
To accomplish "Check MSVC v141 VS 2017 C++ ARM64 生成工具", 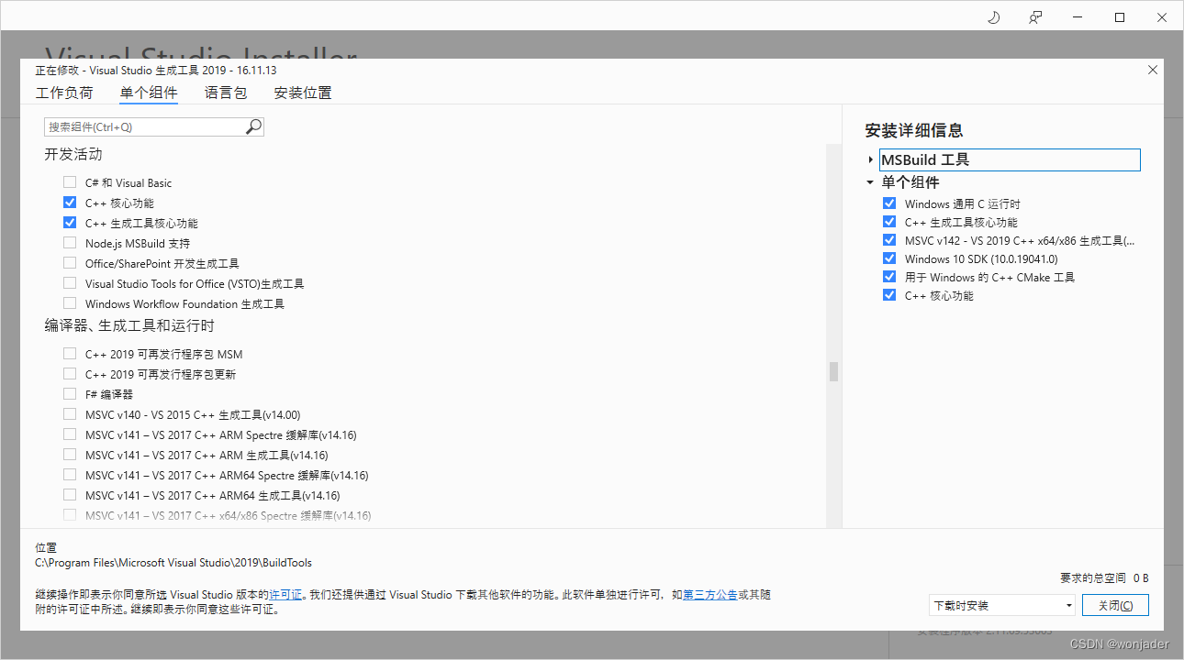I will 70,495.
